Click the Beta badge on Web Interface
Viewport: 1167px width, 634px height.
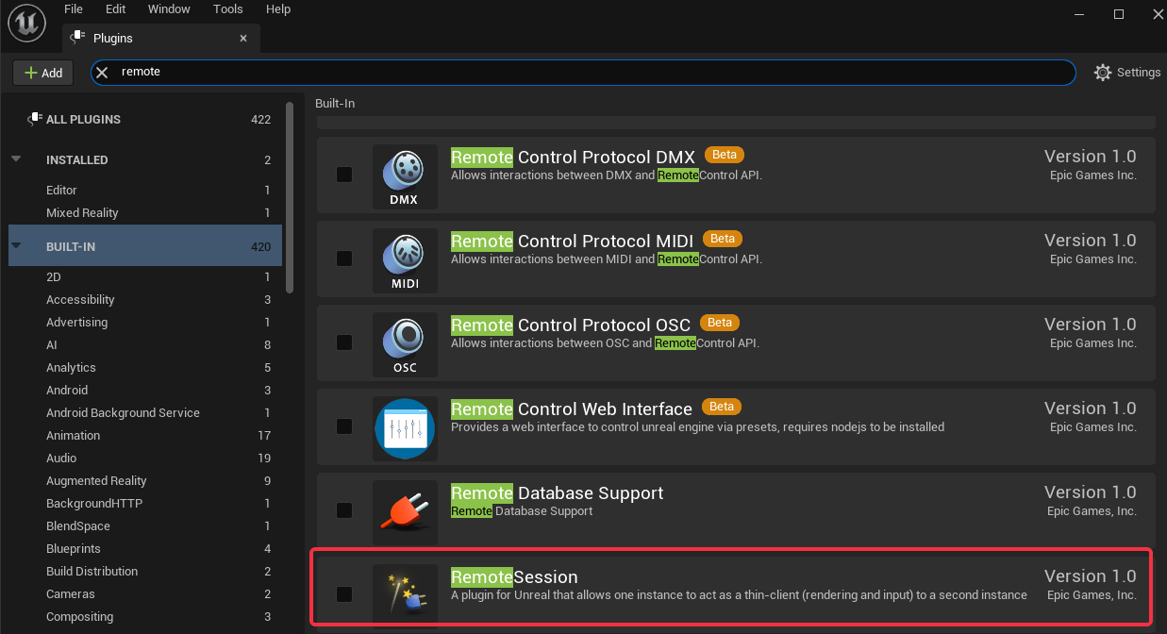(x=722, y=407)
